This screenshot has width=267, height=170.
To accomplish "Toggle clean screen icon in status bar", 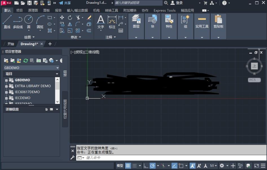I will pyautogui.click(x=257, y=165).
